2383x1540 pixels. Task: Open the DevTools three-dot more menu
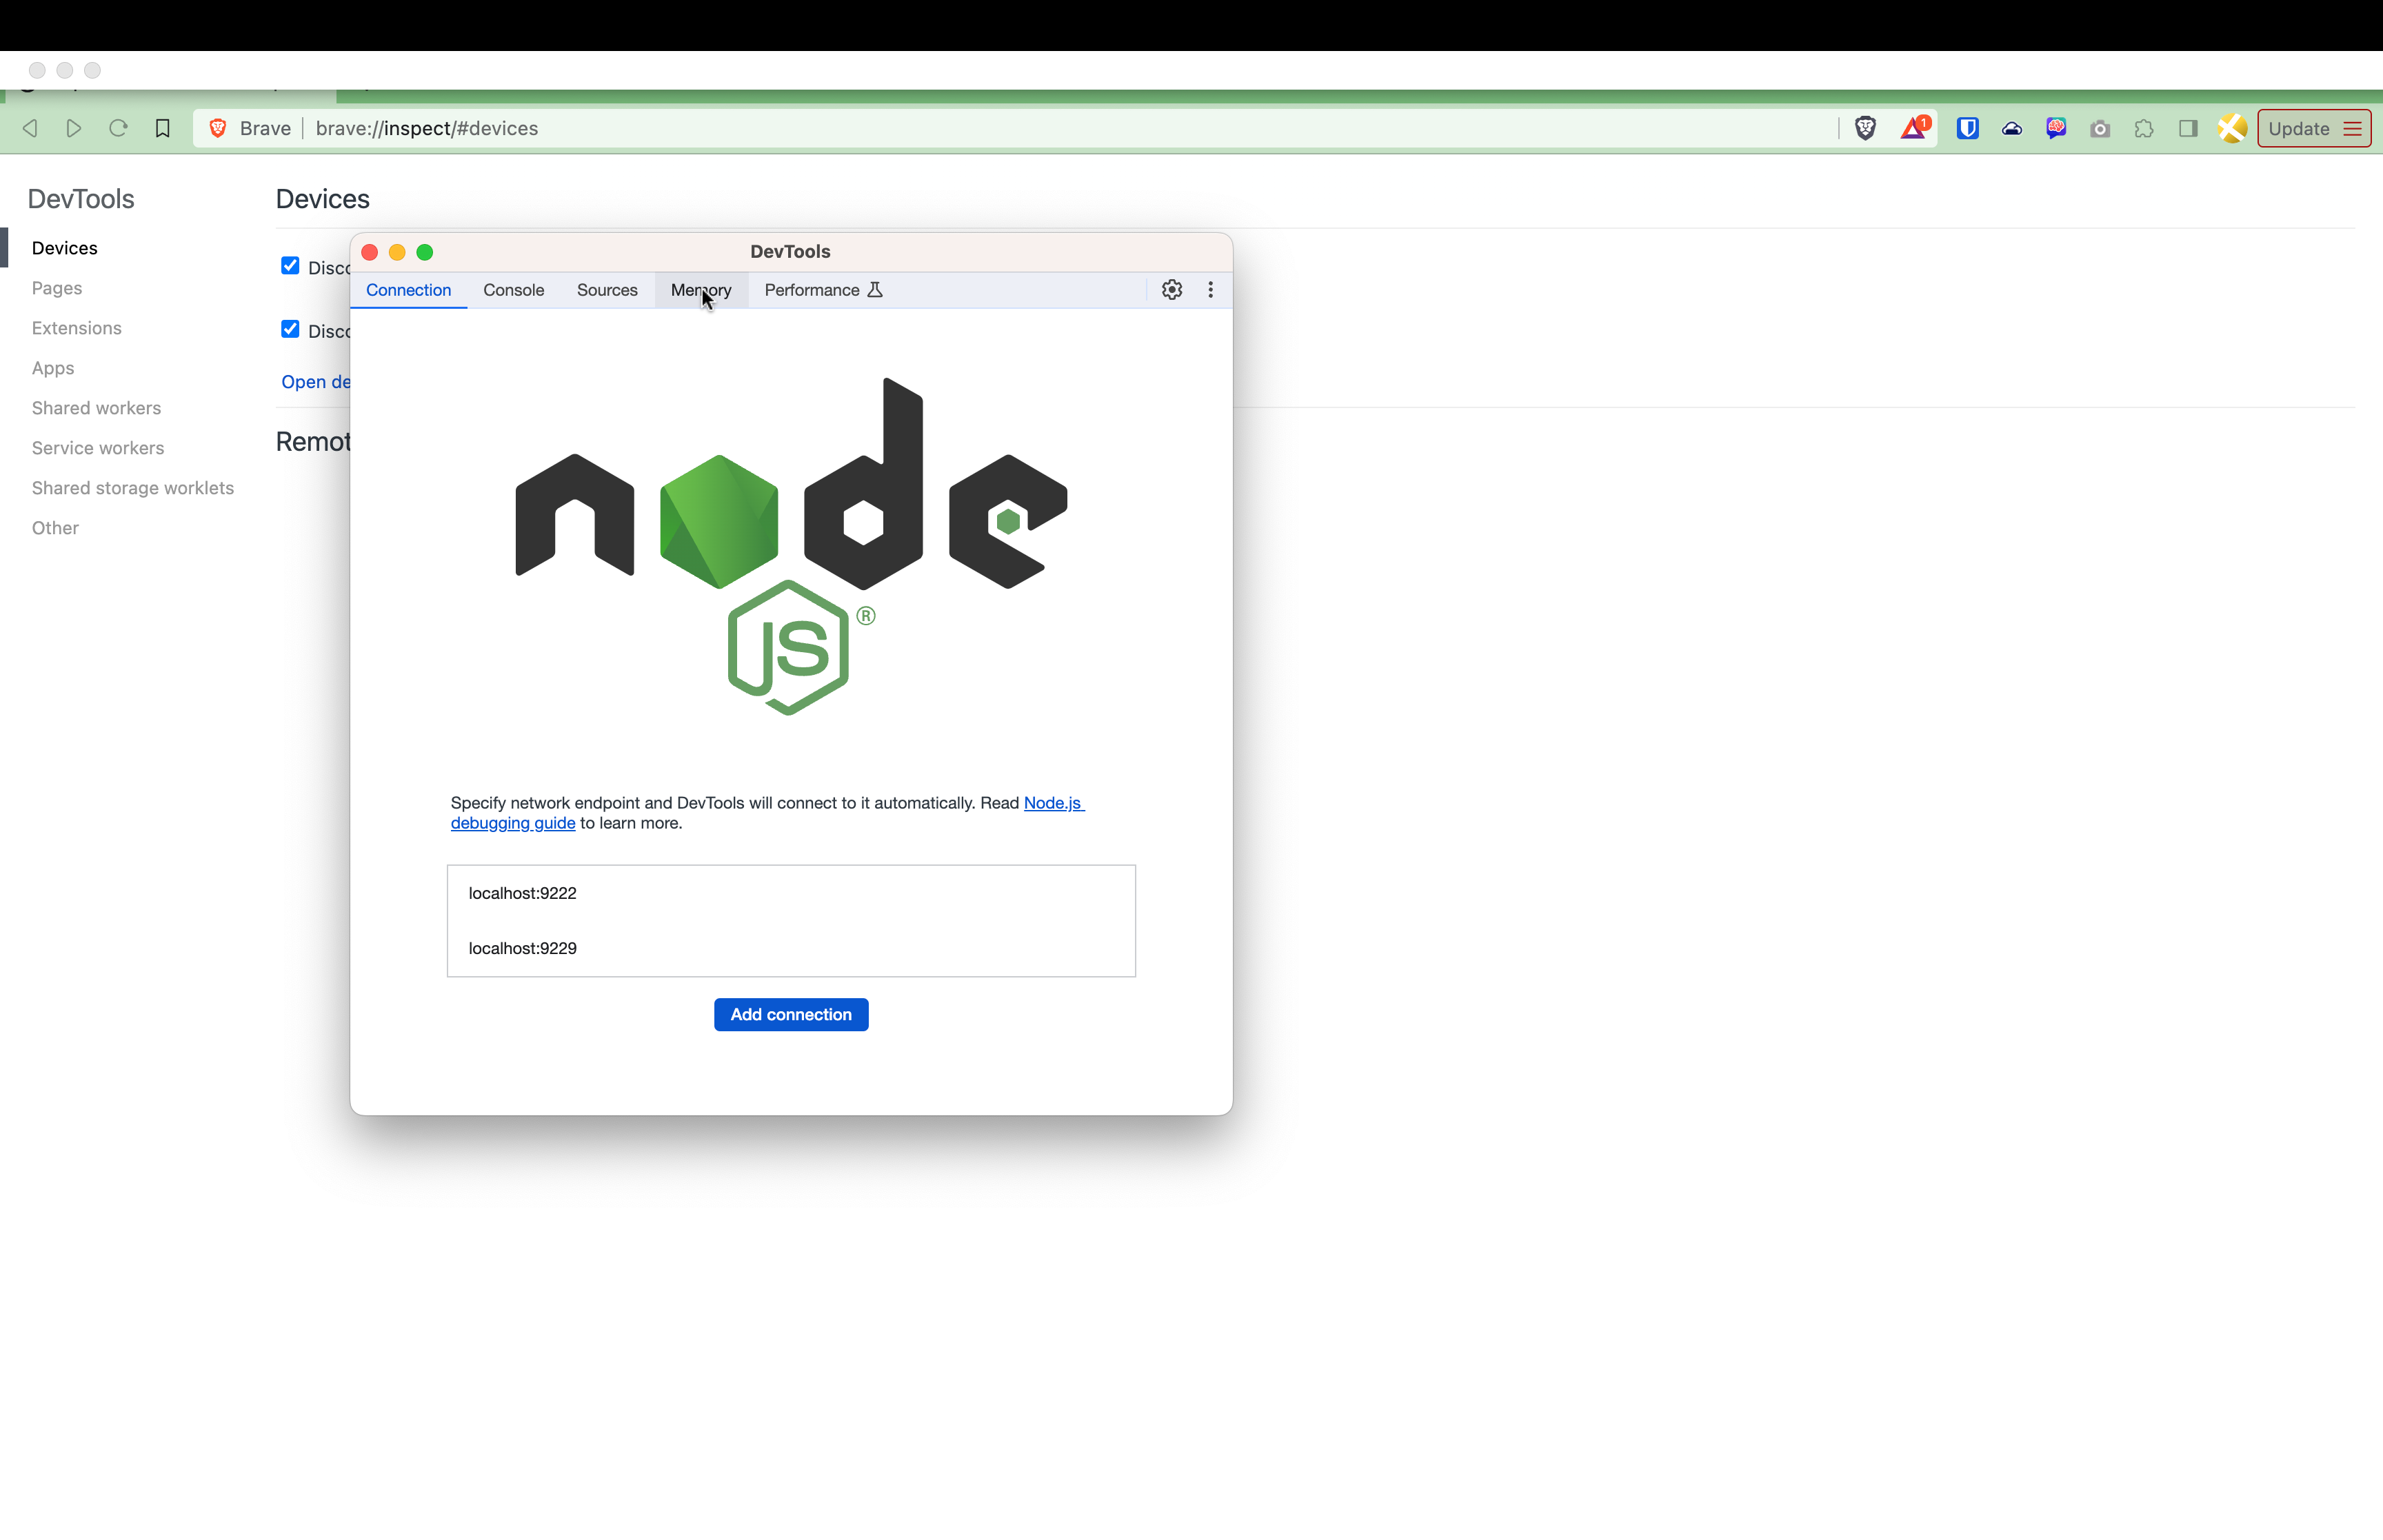tap(1210, 290)
